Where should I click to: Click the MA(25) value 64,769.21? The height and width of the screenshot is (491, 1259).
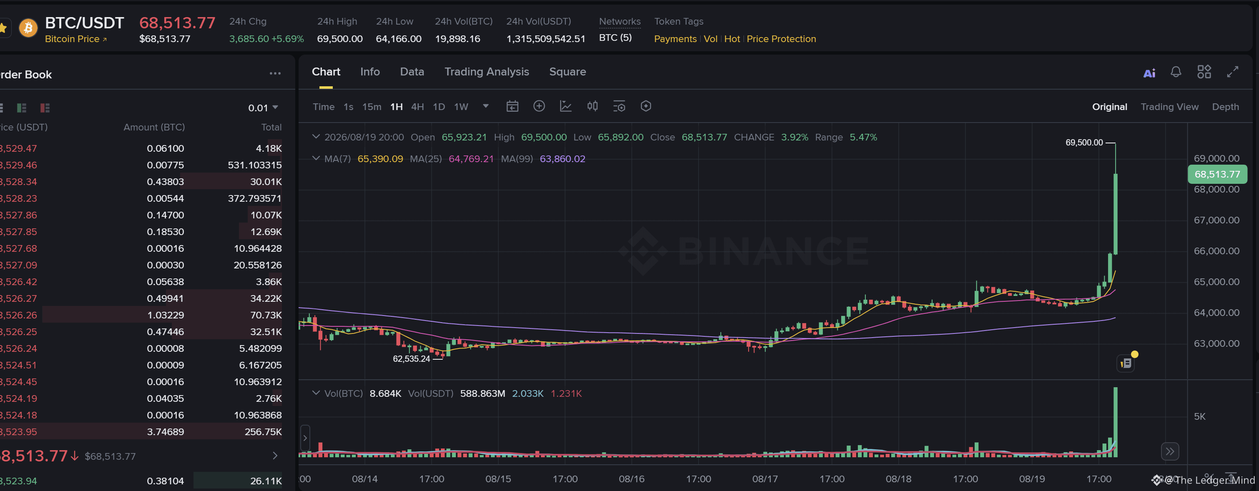click(x=471, y=158)
